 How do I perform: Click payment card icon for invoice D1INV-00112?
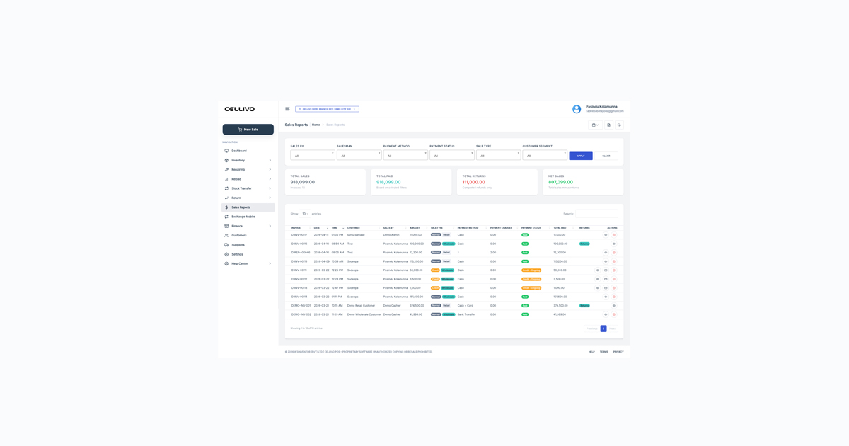point(606,279)
